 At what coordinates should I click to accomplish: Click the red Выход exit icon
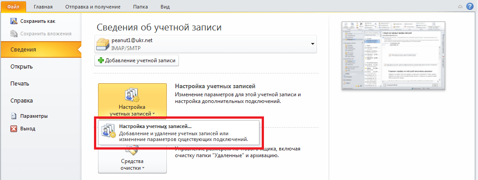click(x=14, y=129)
